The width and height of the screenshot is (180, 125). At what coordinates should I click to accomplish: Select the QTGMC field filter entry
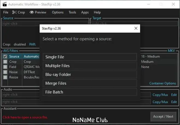[31, 67]
